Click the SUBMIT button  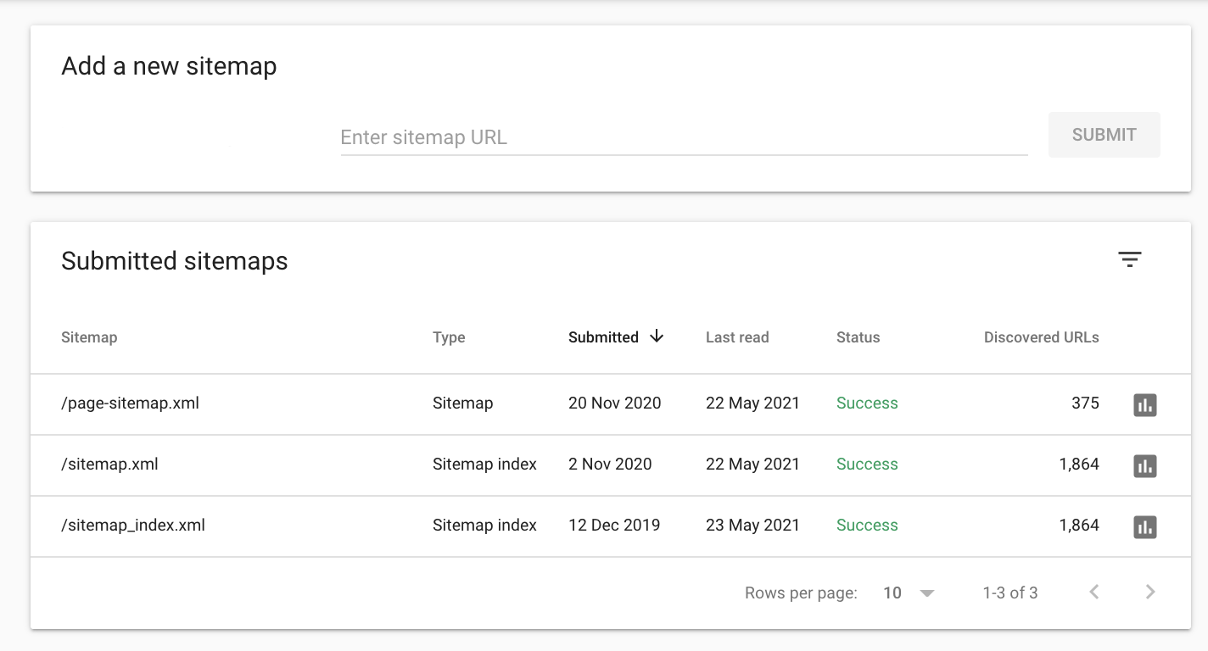tap(1104, 134)
